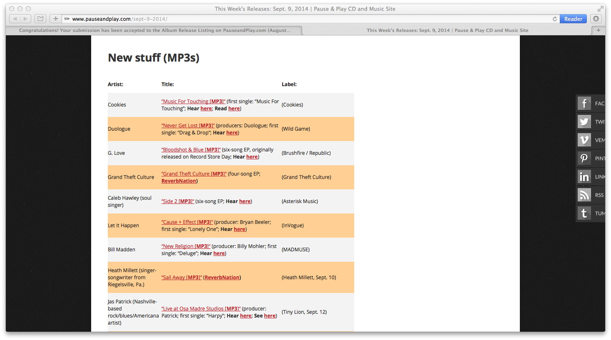The height and width of the screenshot is (340, 611).
Task: Open Cookies Hear "here" link
Action: (x=206, y=109)
